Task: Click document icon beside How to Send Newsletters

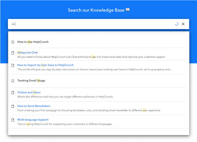Action: point(13,106)
